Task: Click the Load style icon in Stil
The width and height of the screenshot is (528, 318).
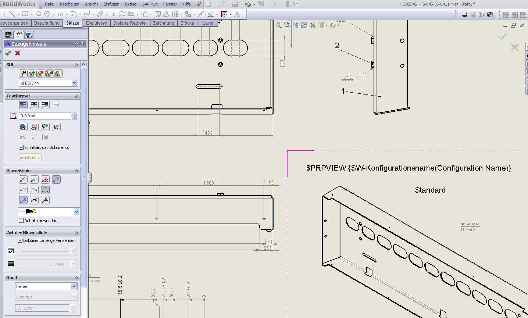Action: tap(58, 74)
